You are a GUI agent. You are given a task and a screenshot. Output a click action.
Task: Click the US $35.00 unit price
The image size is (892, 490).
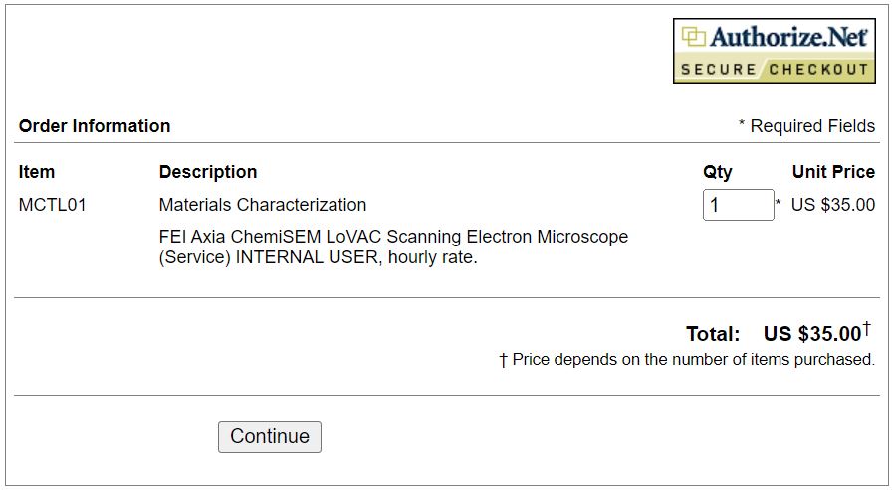[833, 205]
